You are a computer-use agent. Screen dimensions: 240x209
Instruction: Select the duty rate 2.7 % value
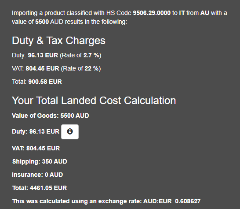coord(91,55)
